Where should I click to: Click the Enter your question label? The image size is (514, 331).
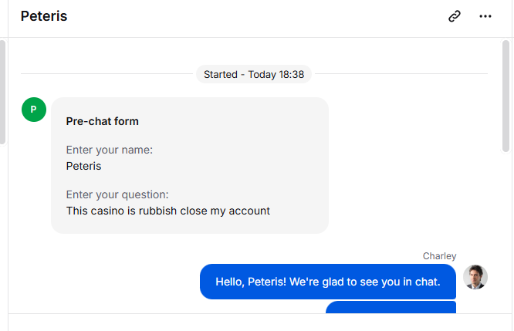[117, 194]
